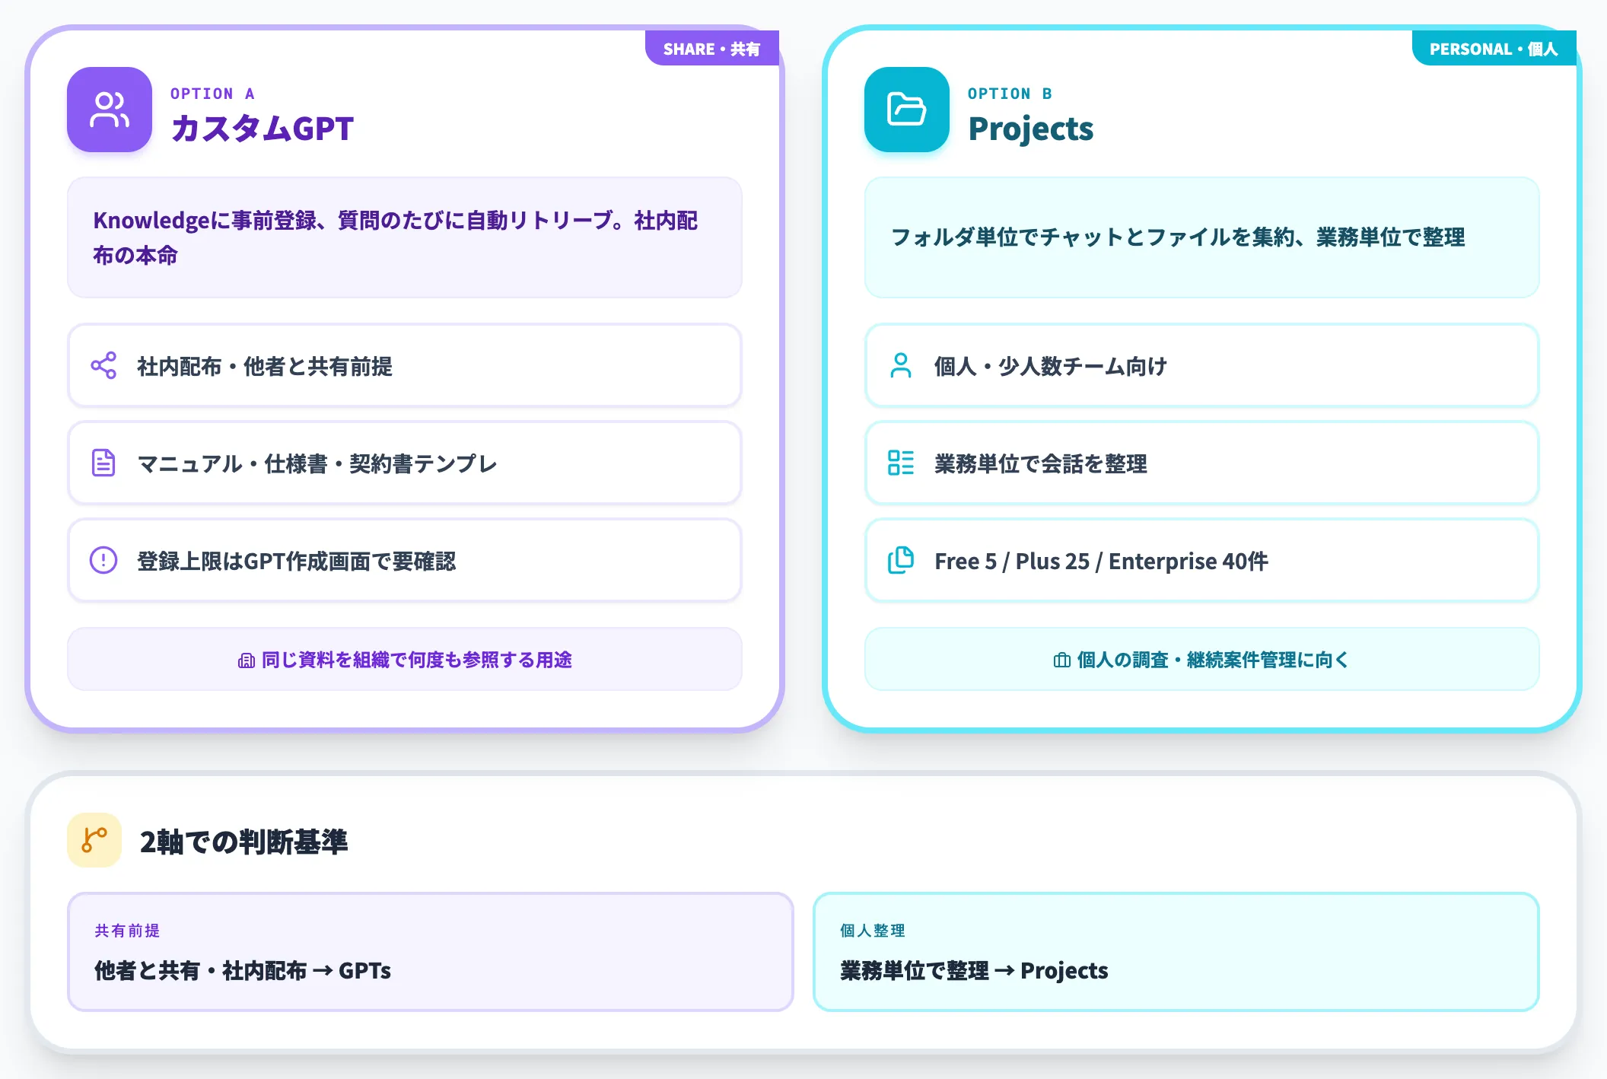Click the share icon next to 社内配布・他者と共有前提

click(x=103, y=366)
